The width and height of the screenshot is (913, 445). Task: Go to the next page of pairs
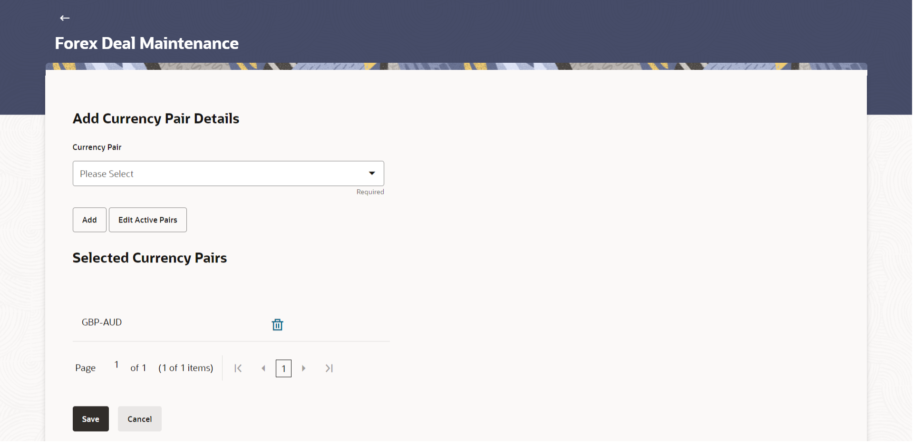(x=304, y=368)
